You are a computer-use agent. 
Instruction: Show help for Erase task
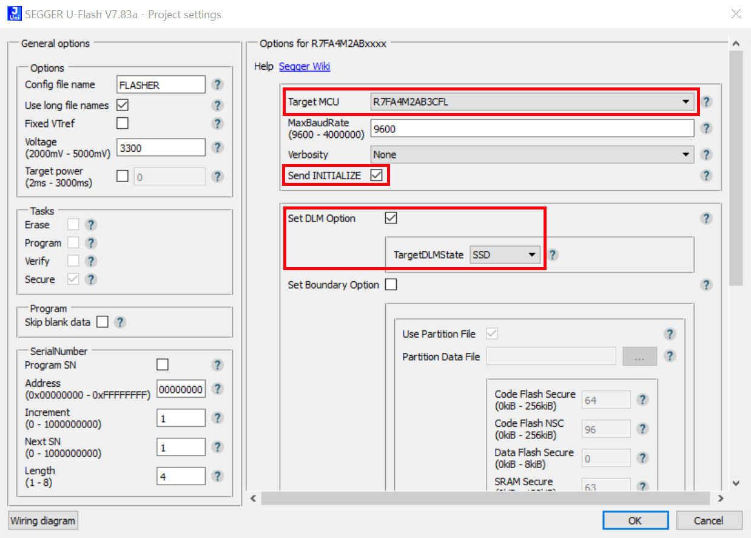coord(91,225)
